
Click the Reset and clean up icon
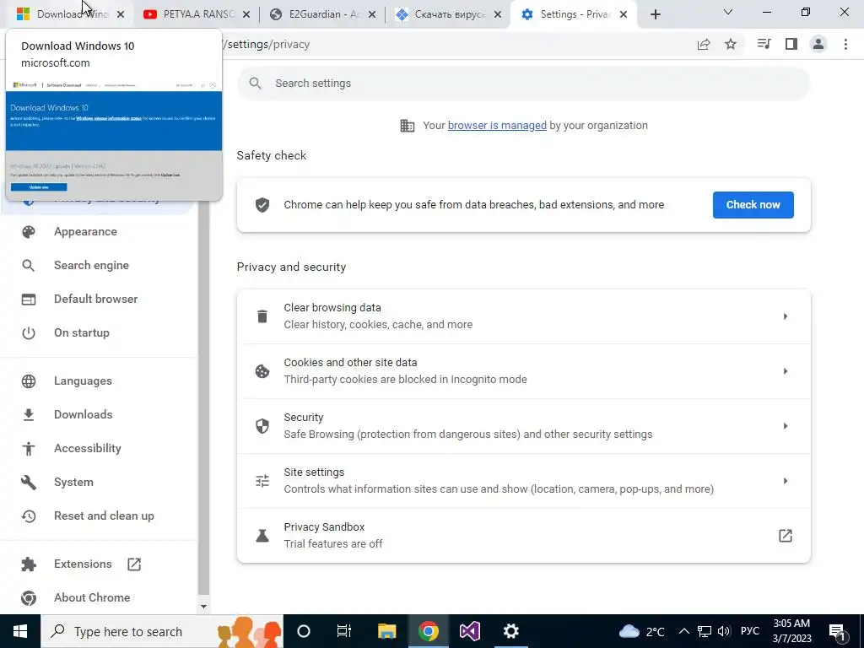tap(29, 516)
